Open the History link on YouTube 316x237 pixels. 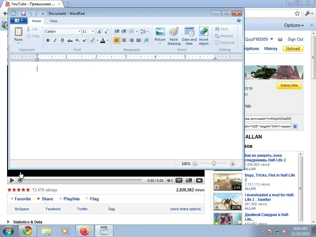[x=271, y=48]
